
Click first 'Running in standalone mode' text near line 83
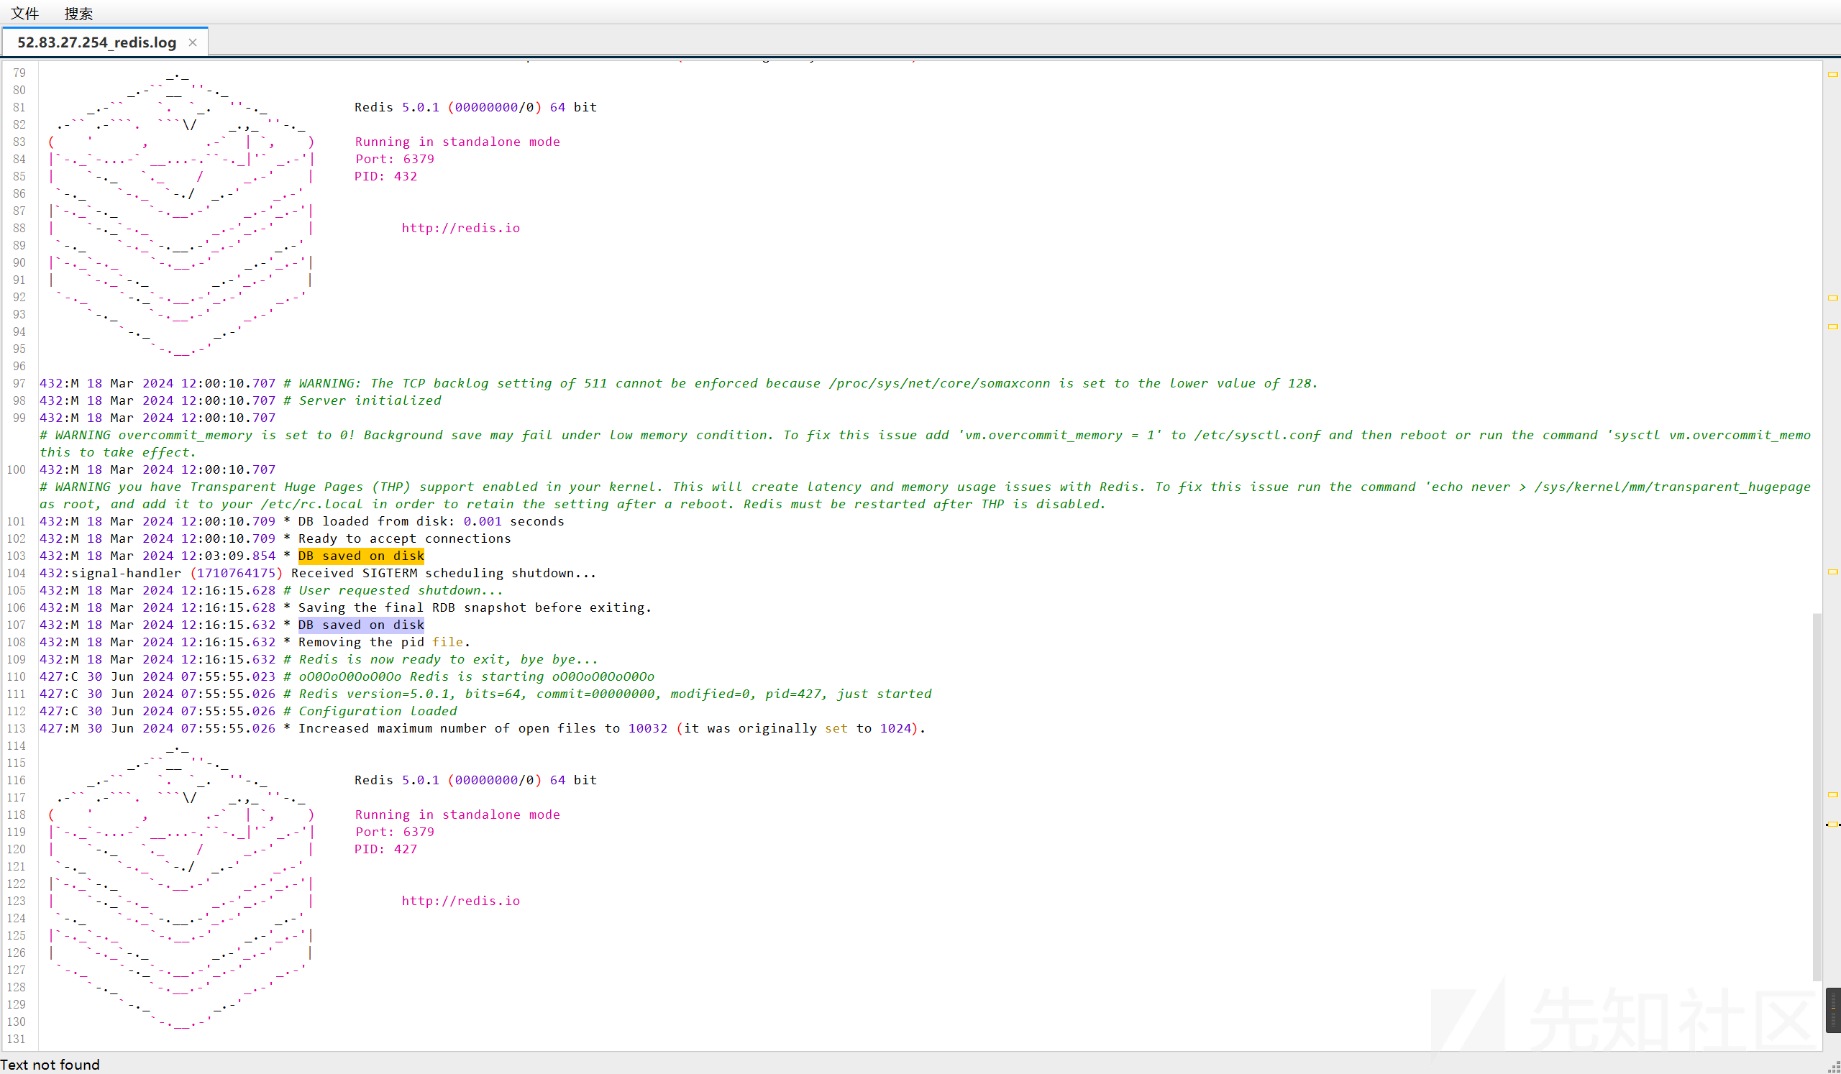pos(457,142)
